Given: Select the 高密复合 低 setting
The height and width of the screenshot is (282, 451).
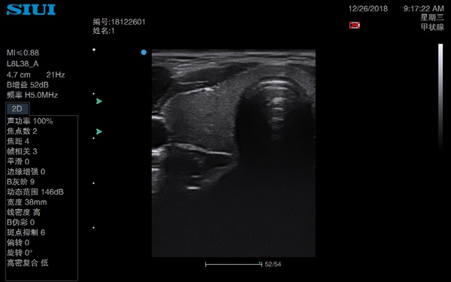Looking at the screenshot, I should (28, 262).
